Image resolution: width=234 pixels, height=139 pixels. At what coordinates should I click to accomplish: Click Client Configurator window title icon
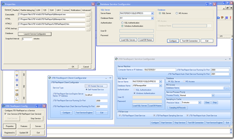(50, 78)
